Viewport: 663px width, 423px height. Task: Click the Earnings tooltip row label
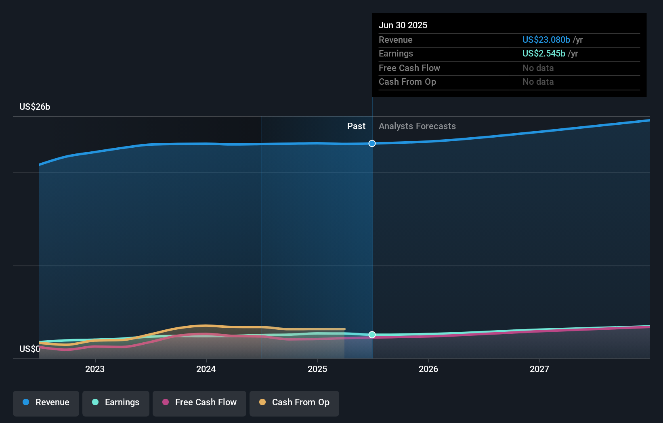point(396,53)
